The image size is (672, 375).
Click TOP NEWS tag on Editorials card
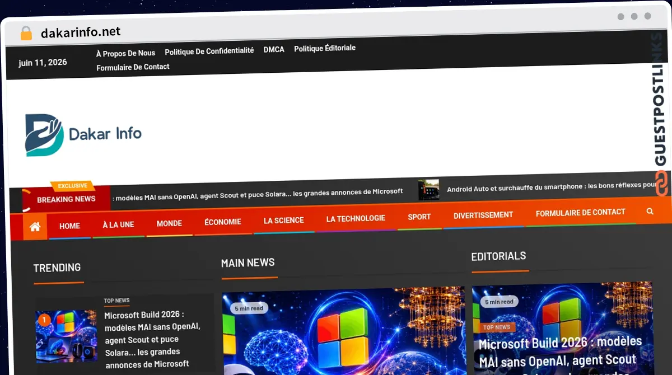[x=497, y=327]
